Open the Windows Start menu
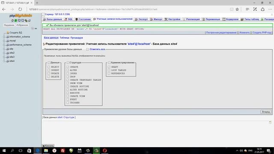The height and width of the screenshot is (154, 274). coord(4,151)
